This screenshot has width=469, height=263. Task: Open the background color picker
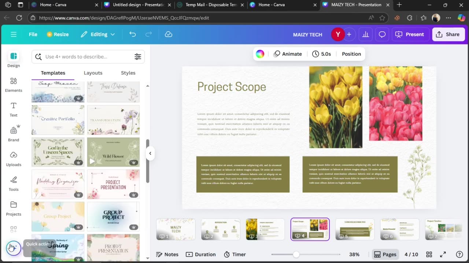260,54
